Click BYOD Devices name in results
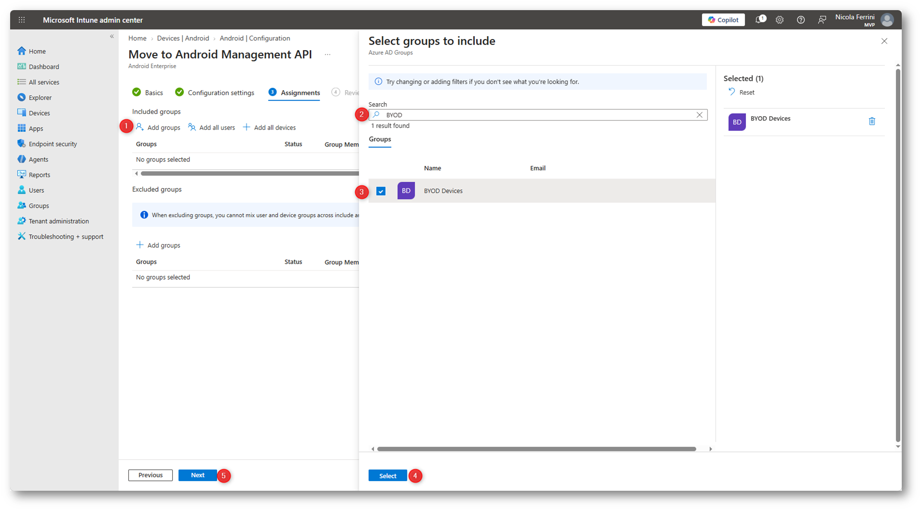Screen dimensions: 922x511 click(443, 191)
